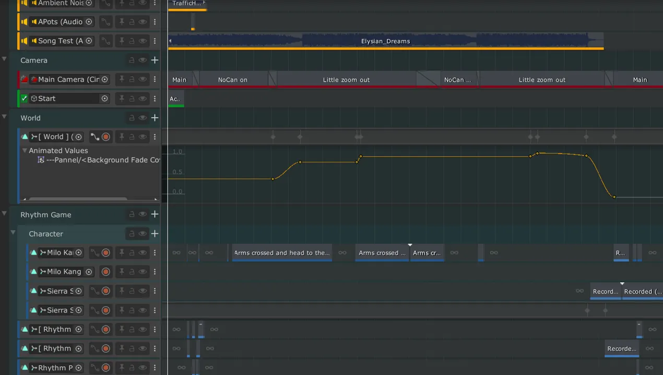Open object picker for Main Camera track

(105, 79)
